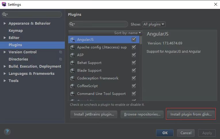
Task: Uncheck the Blade Support plugin
Action: 134,71
